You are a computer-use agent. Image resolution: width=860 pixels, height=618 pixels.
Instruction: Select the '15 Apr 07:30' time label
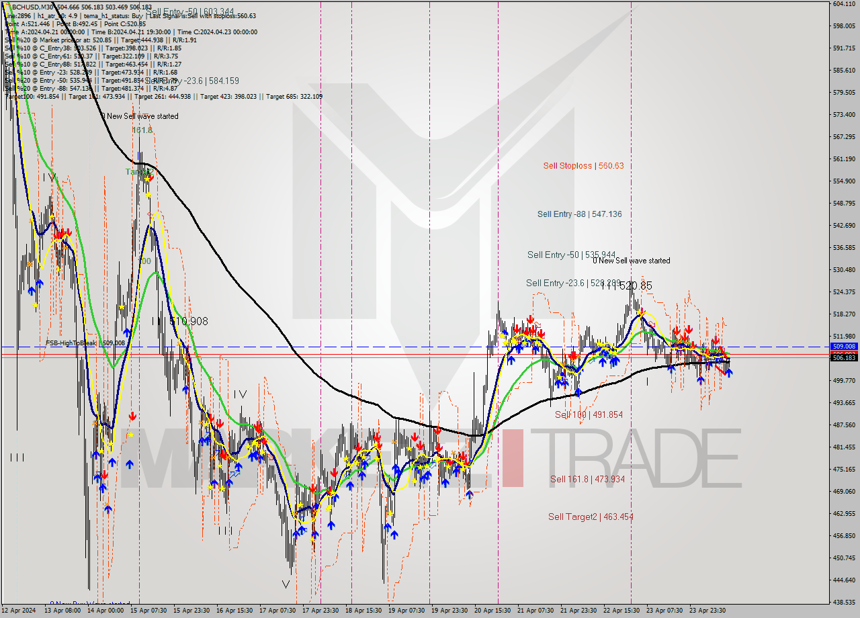tap(148, 611)
